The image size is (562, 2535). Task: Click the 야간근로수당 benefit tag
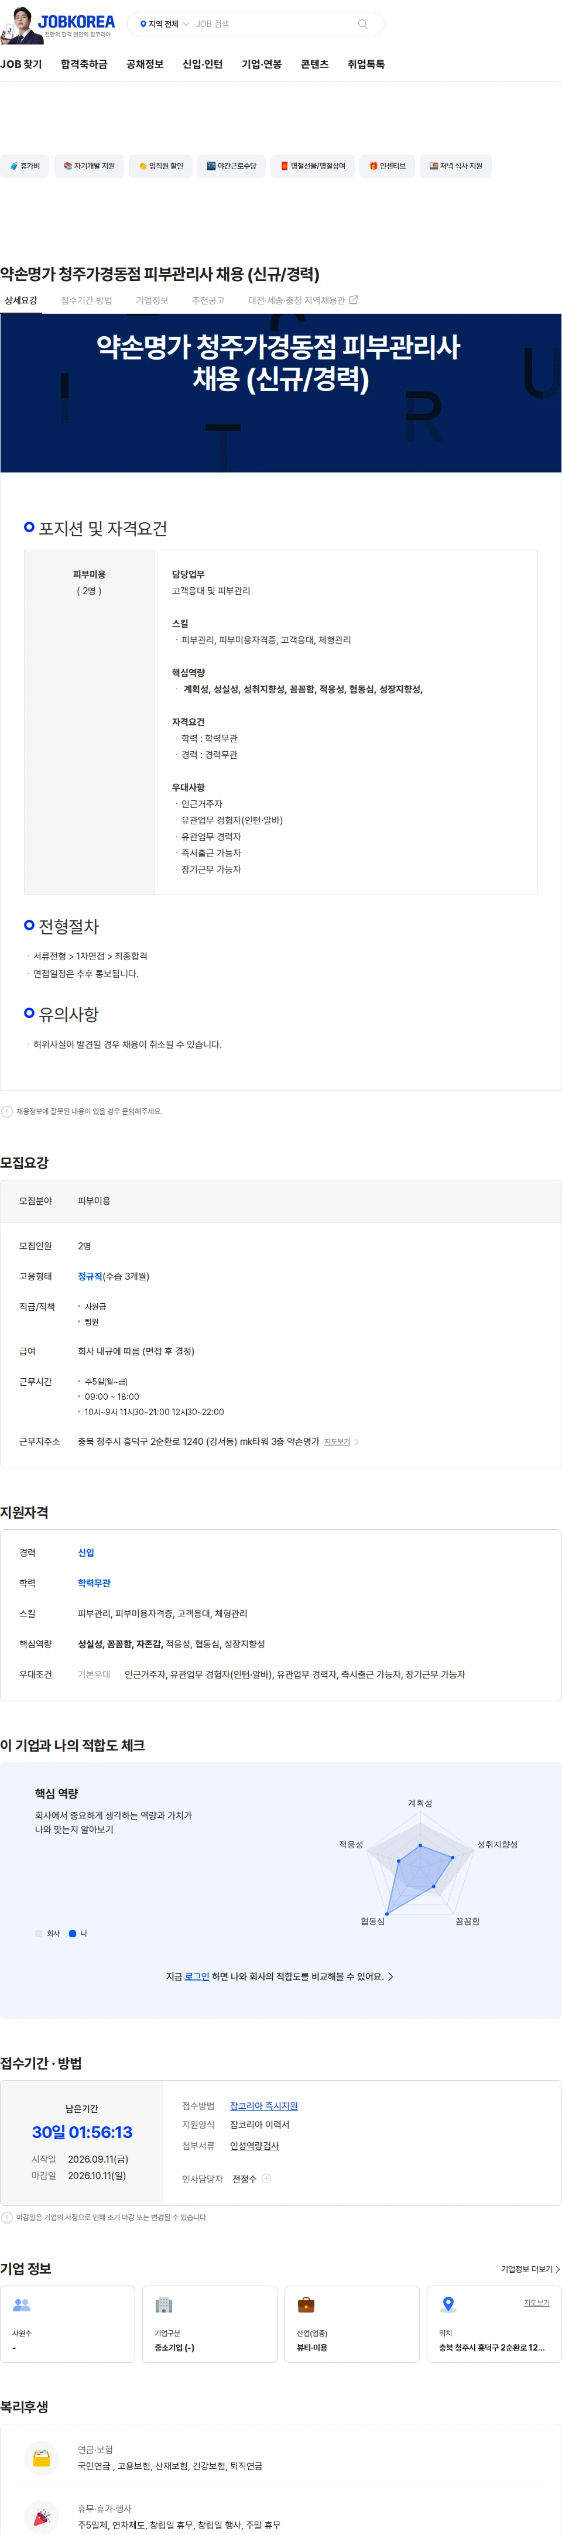(231, 165)
